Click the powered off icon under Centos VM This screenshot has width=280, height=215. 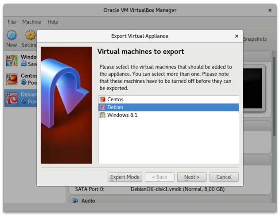(x=23, y=82)
